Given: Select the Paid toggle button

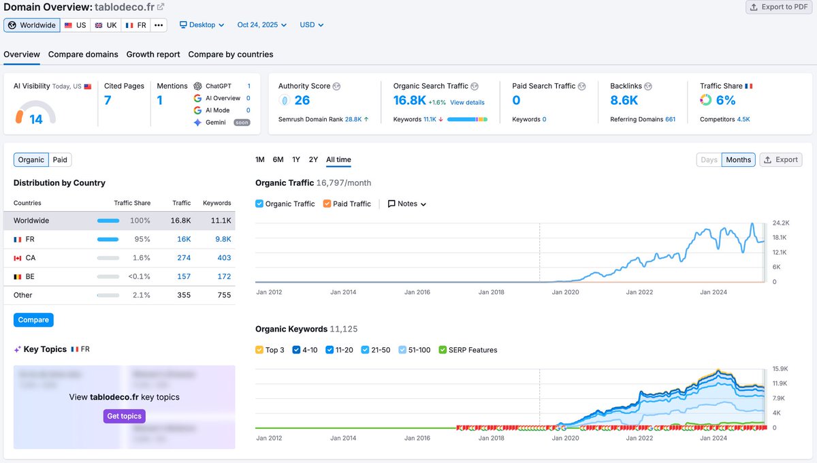Looking at the screenshot, I should (x=60, y=160).
